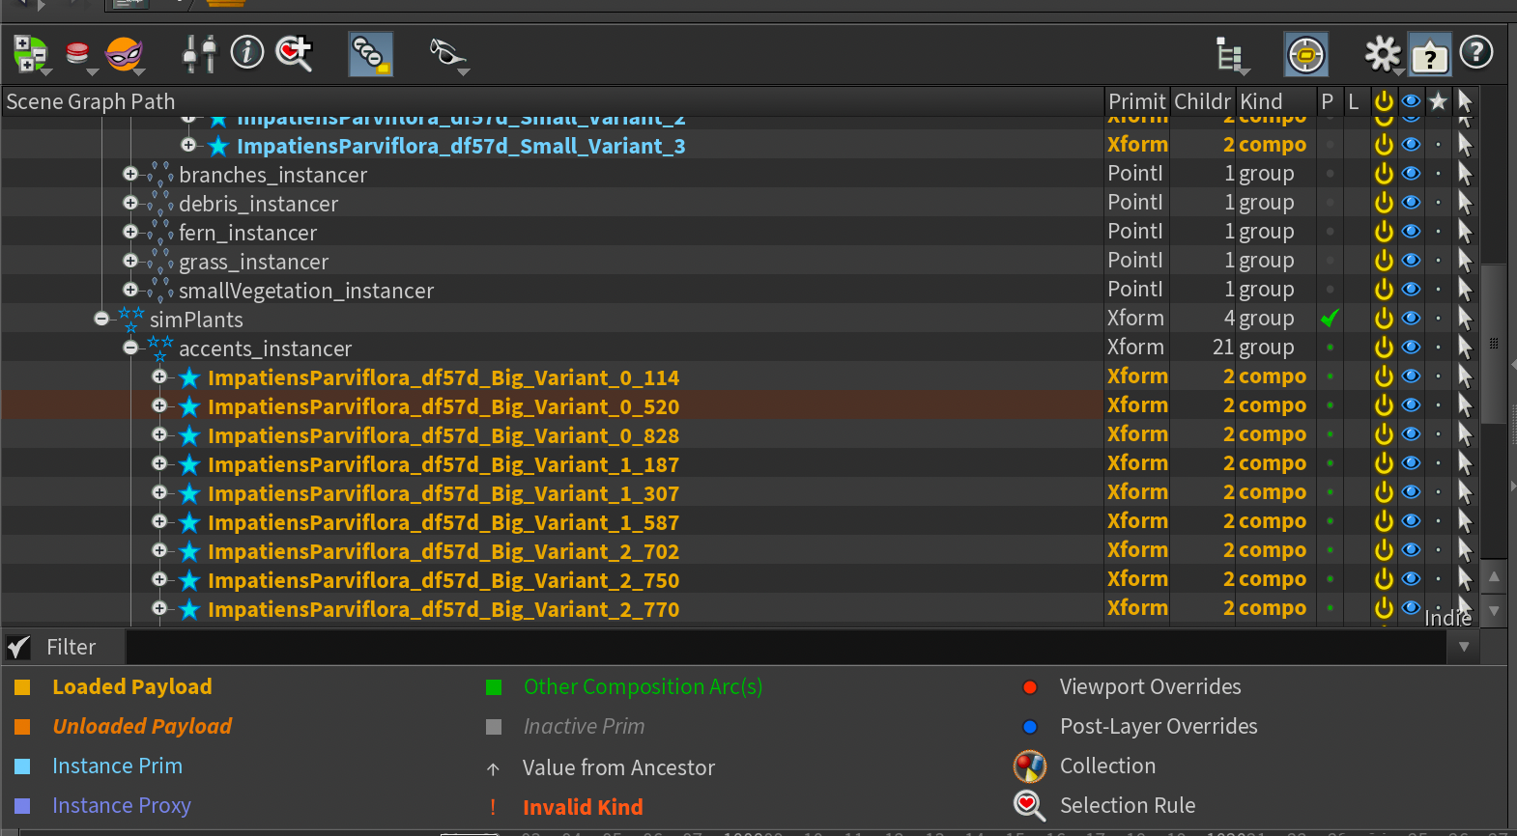This screenshot has width=1517, height=836.
Task: Toggle visibility eye for branches_instancer
Action: pos(1411,174)
